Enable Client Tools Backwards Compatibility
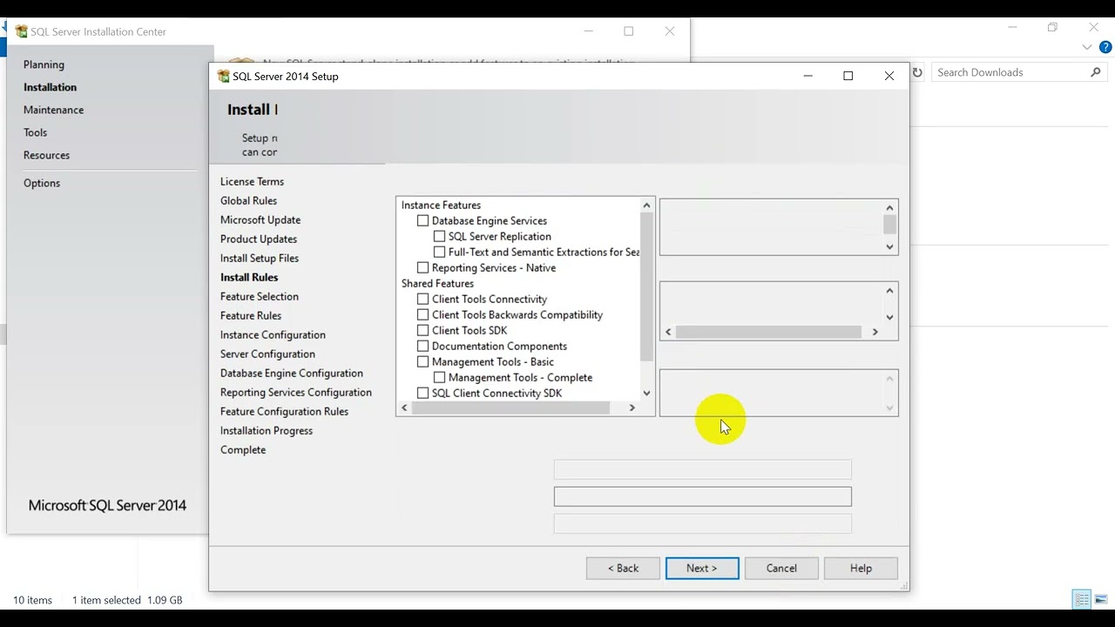Viewport: 1115px width, 627px height. coord(422,315)
